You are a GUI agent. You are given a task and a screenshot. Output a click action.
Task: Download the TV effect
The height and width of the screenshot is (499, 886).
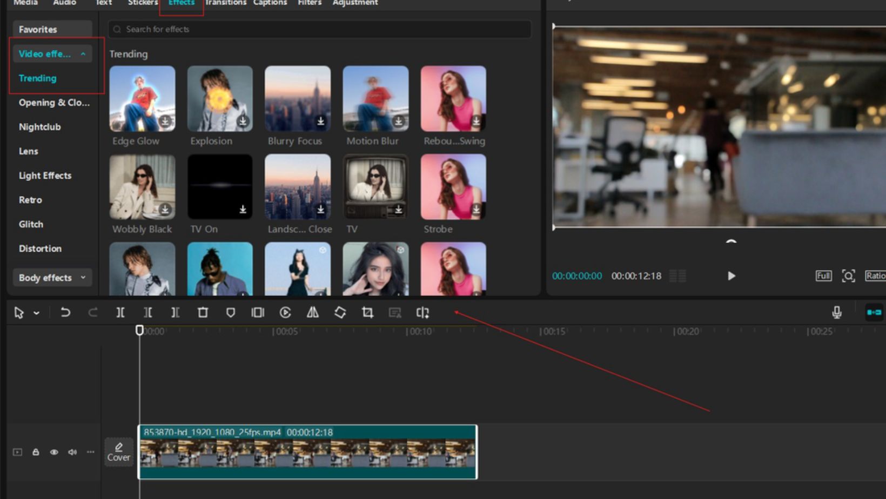pyautogui.click(x=399, y=209)
